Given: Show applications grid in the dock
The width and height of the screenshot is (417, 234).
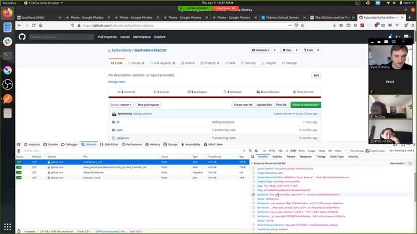Looking at the screenshot, I should pos(7,227).
